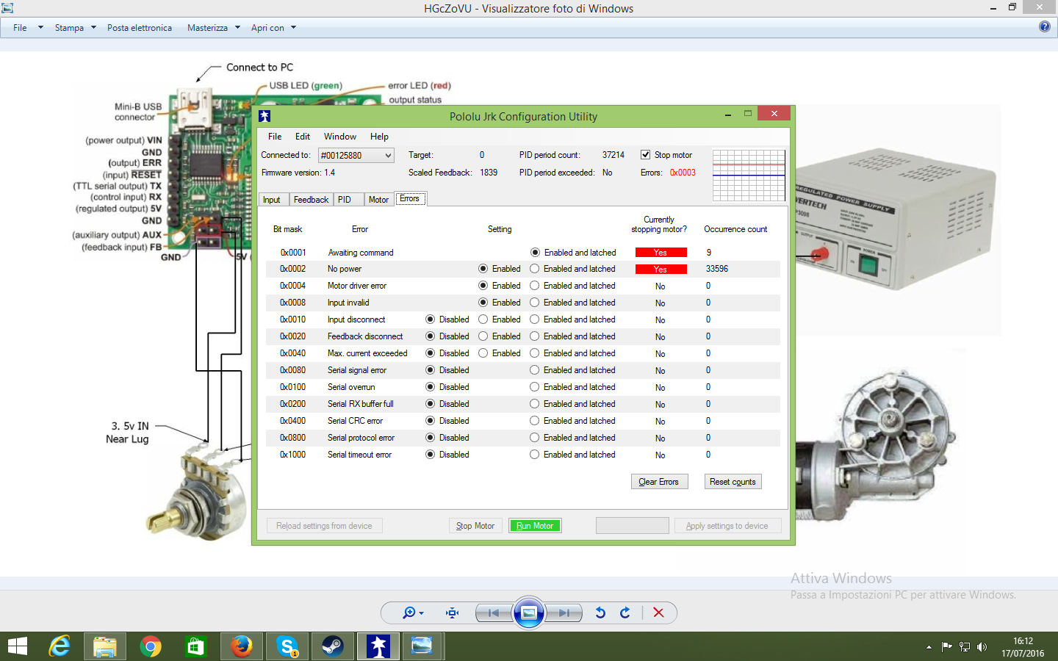This screenshot has width=1058, height=661.
Task: Toggle the Stop motor checkbox
Action: [x=645, y=155]
